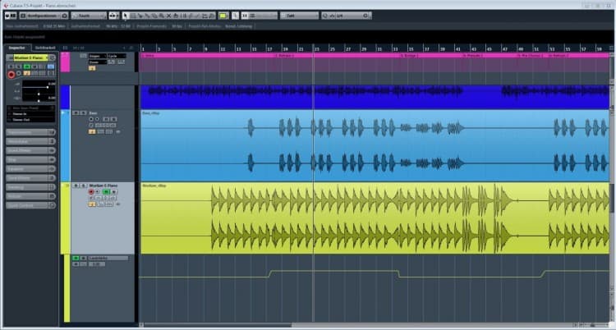Open the Zeigen dropdown on marker track
Image resolution: width=616 pixels, height=330 pixels.
pyautogui.click(x=98, y=56)
